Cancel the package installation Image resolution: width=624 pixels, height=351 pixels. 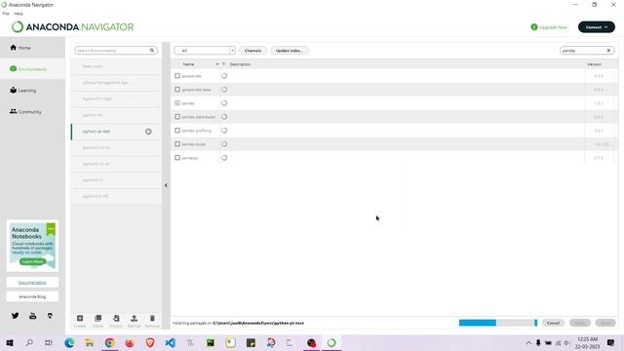(553, 323)
